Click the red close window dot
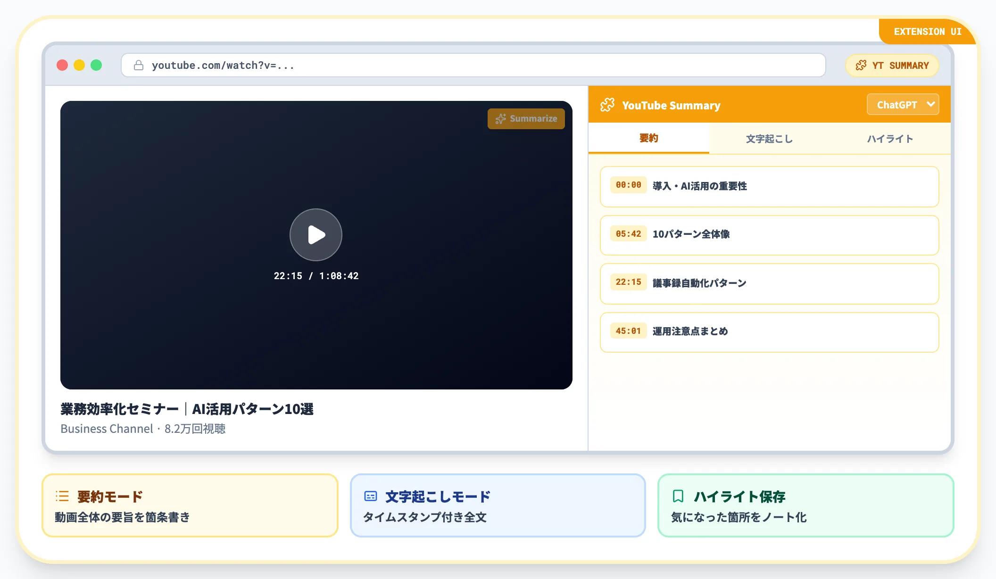Viewport: 996px width, 579px height. click(62, 65)
